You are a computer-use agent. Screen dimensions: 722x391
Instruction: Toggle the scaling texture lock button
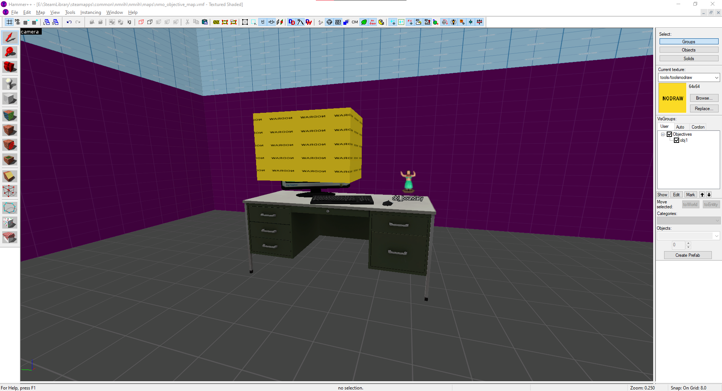coord(271,22)
